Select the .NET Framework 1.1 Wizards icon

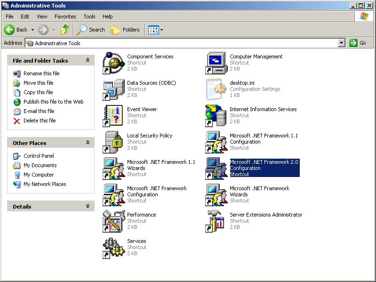[114, 169]
